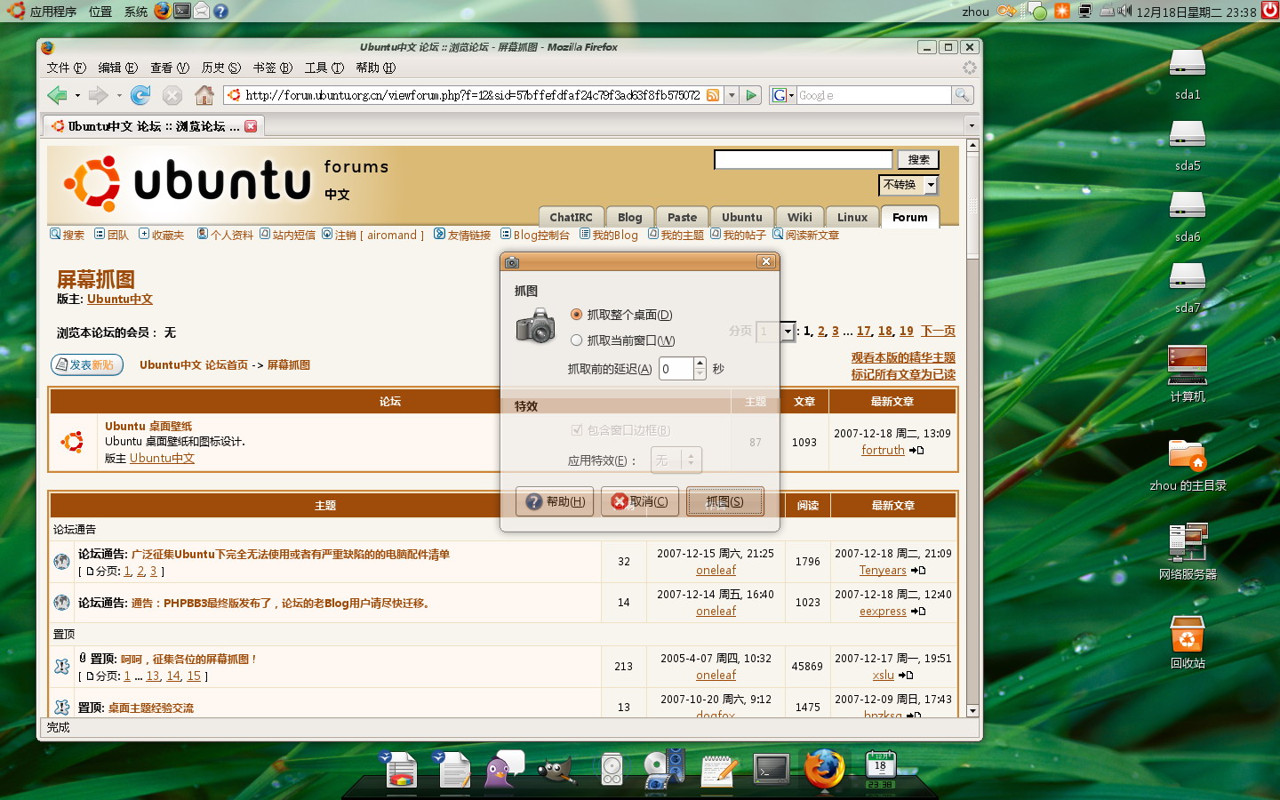Open the 不转换 conversion dropdown

908,185
